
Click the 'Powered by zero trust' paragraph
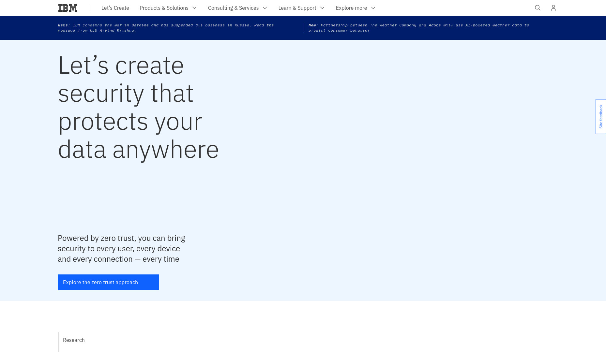point(121,249)
